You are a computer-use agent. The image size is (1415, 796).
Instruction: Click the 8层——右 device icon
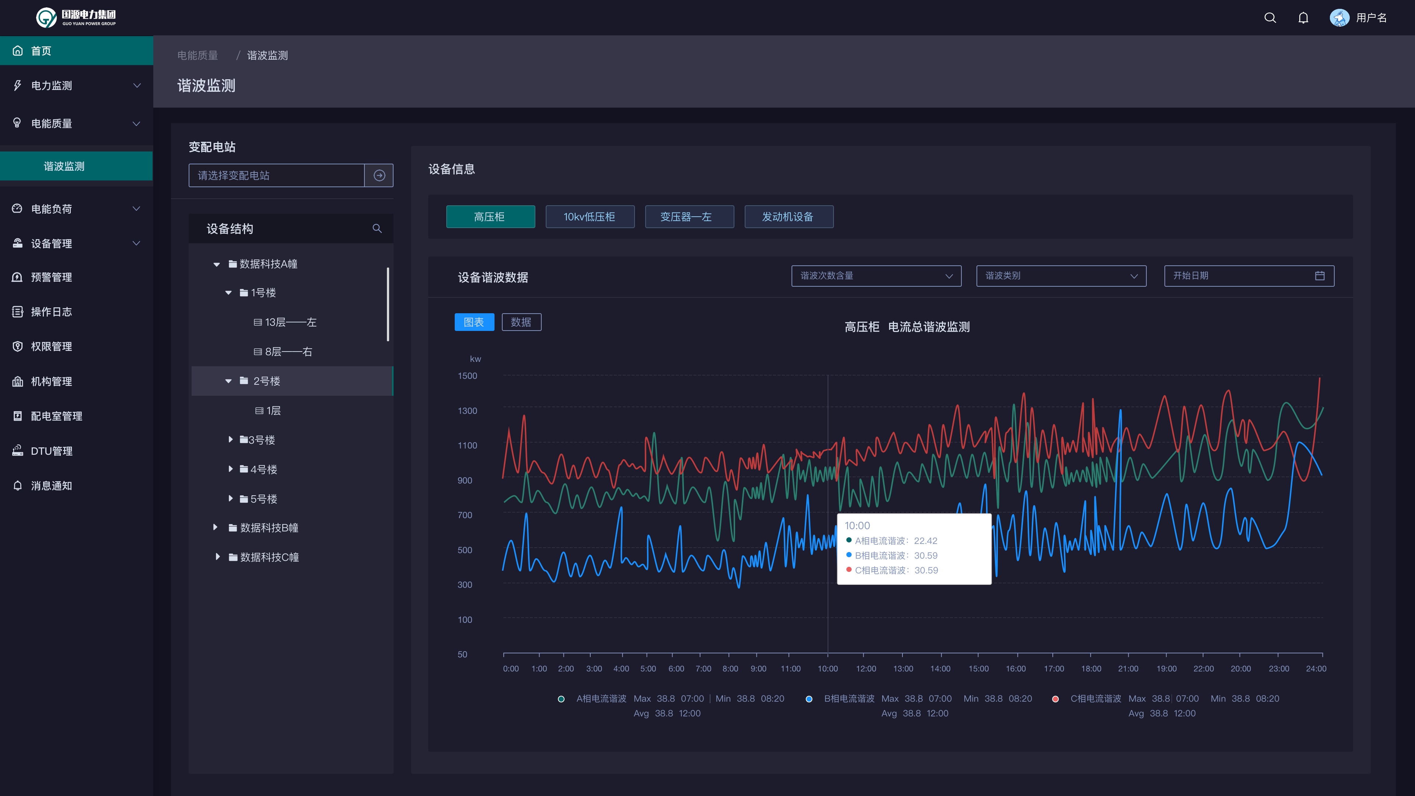click(x=258, y=352)
